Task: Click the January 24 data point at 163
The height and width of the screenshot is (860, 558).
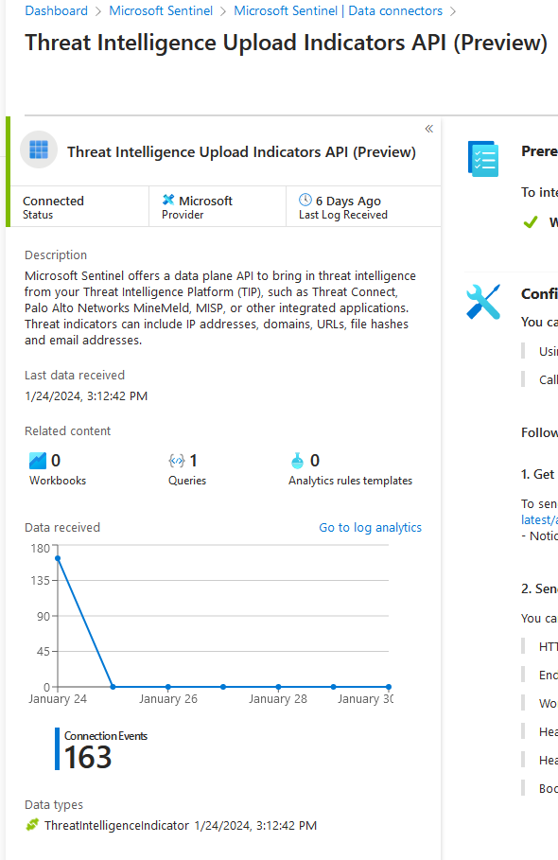Action: (x=58, y=558)
